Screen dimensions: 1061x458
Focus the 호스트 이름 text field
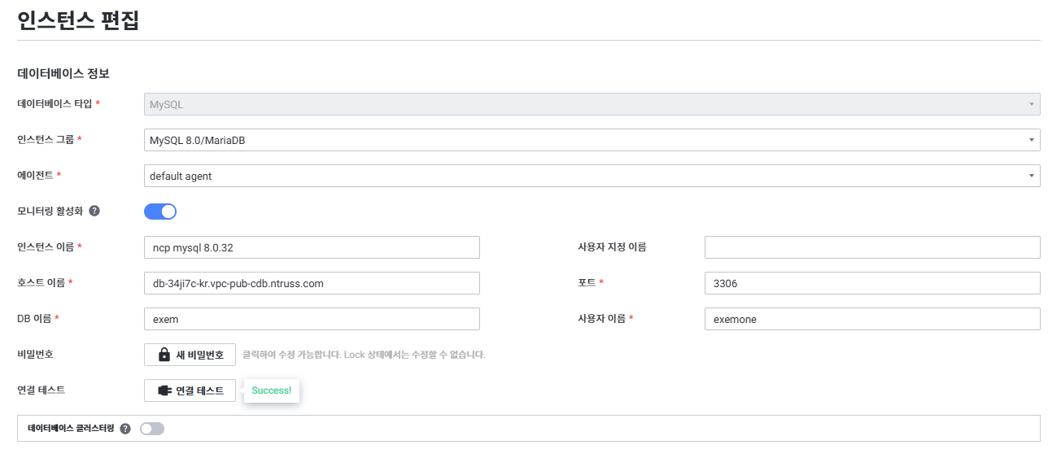(312, 283)
